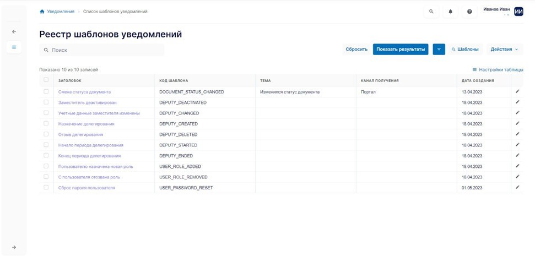Image resolution: width=535 pixels, height=256 pixels.
Task: Click the Поиск input field
Action: [x=102, y=50]
